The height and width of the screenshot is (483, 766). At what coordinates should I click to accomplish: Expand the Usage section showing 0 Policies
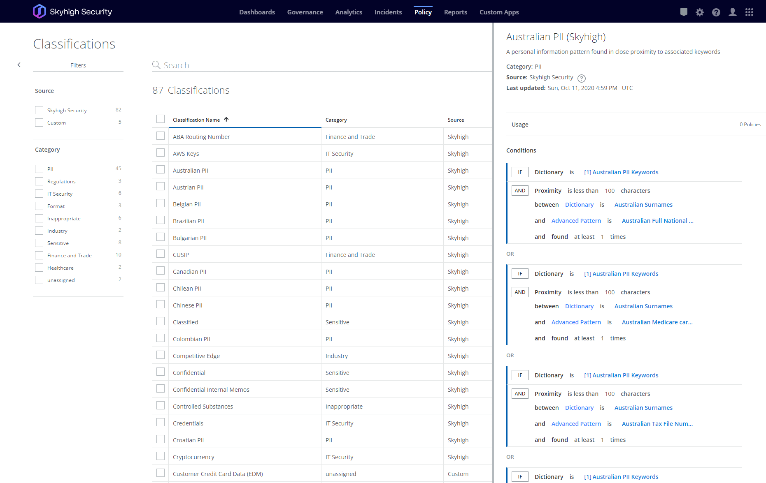pyautogui.click(x=520, y=124)
